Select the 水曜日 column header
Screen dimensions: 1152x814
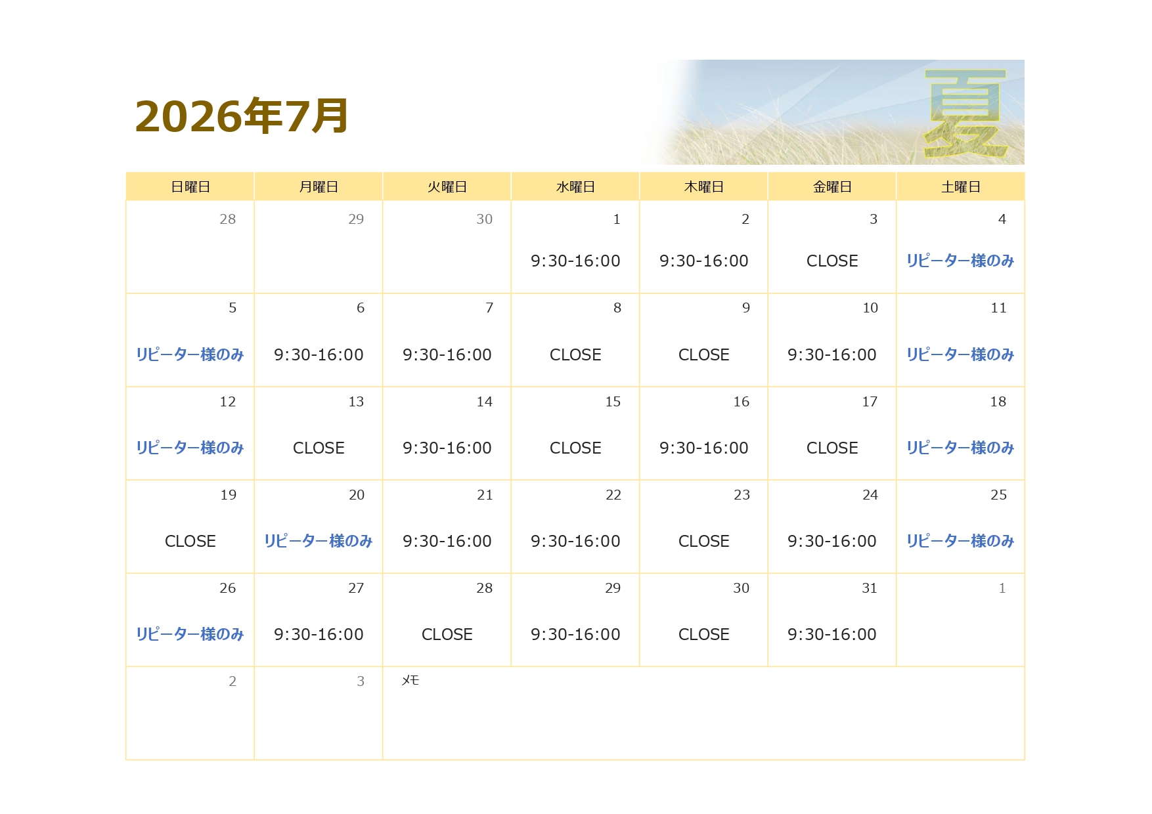click(575, 187)
